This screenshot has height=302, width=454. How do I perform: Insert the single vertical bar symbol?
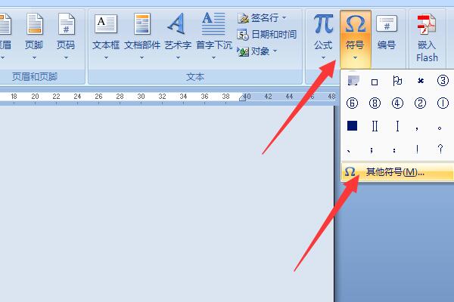[x=397, y=126]
